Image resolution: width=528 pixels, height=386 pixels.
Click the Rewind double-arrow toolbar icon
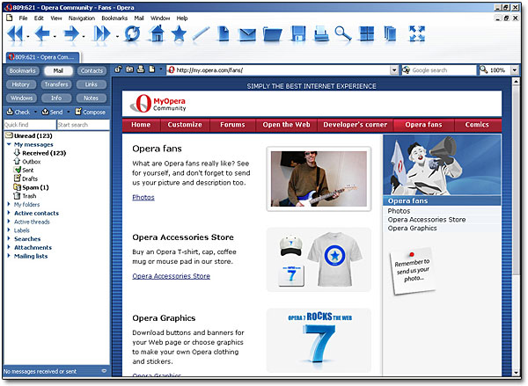pos(15,34)
